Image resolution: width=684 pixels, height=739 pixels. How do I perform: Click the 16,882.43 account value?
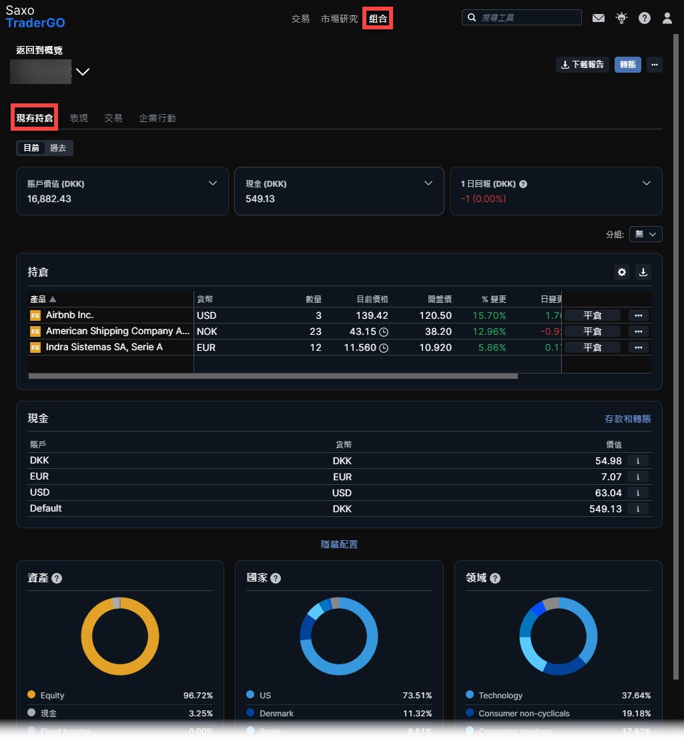(49, 199)
